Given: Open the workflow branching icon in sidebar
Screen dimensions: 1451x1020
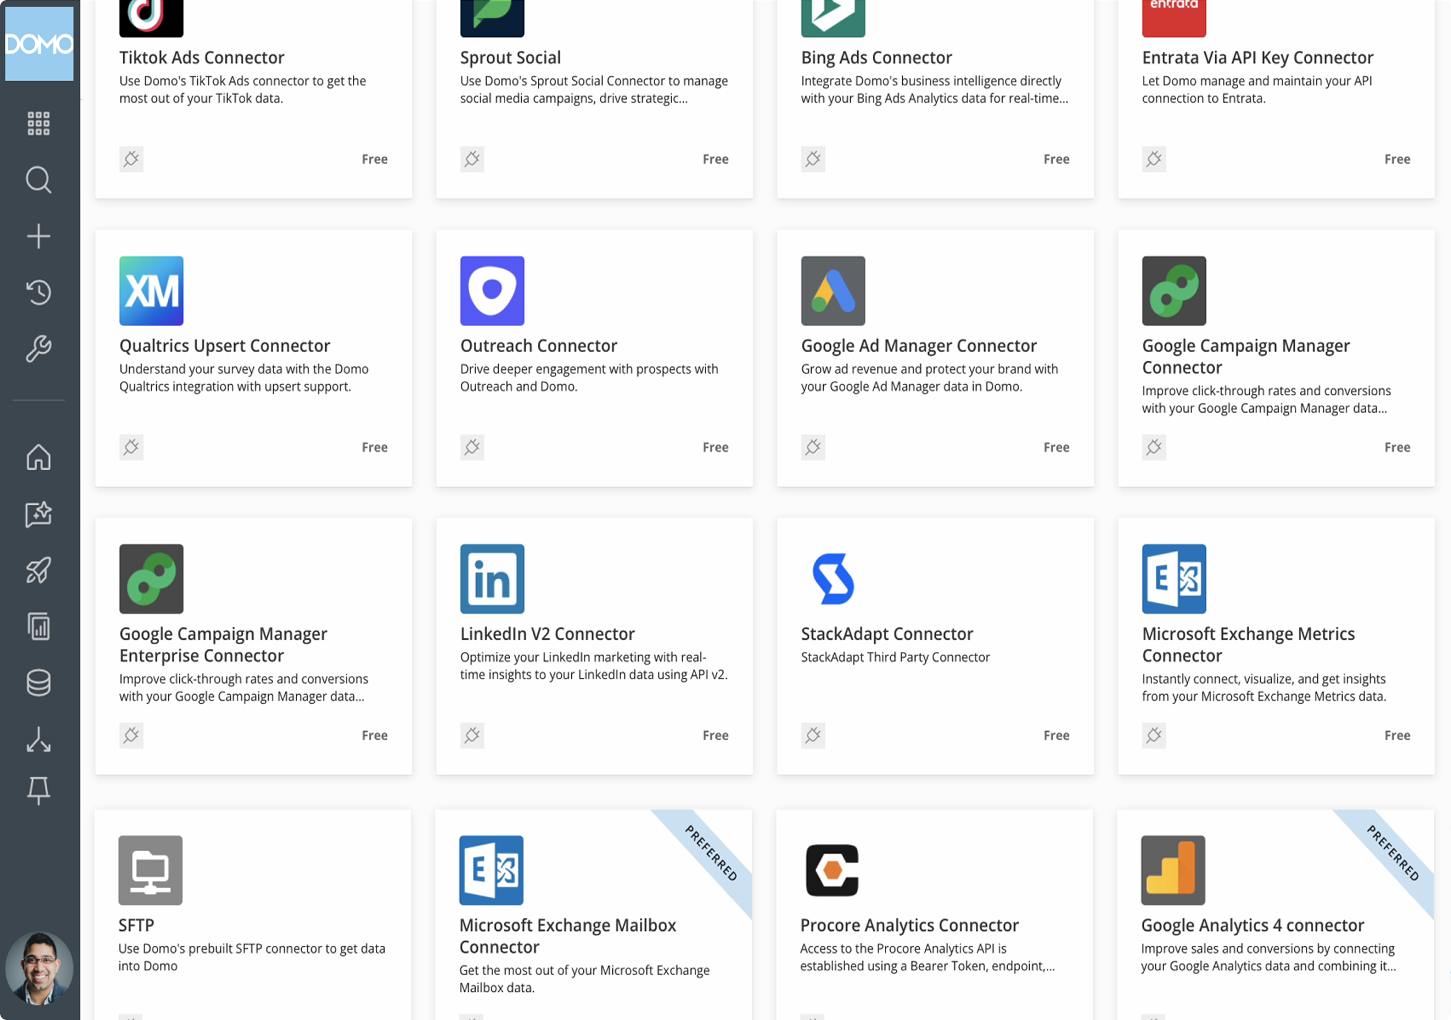Looking at the screenshot, I should (39, 739).
